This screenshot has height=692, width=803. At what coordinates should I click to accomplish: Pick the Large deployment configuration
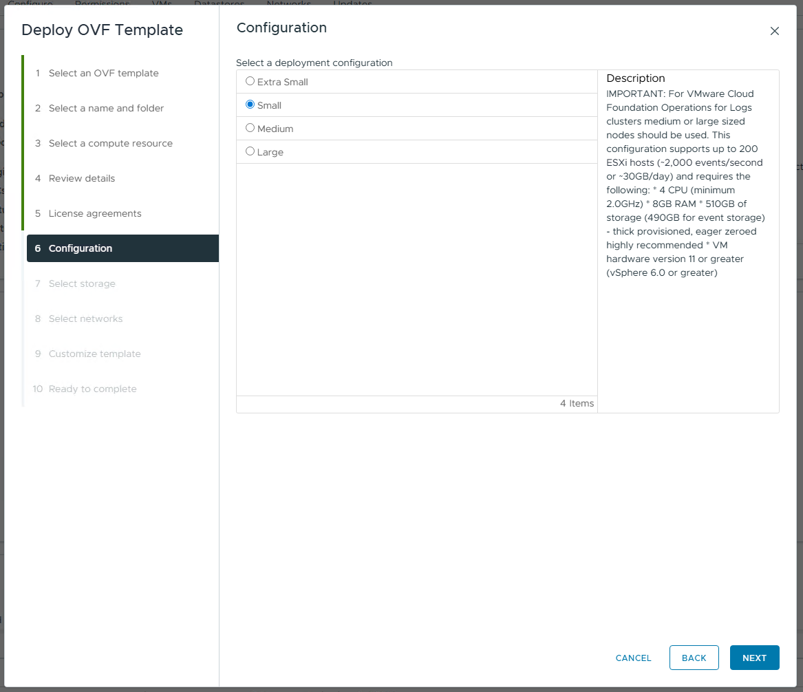(250, 151)
